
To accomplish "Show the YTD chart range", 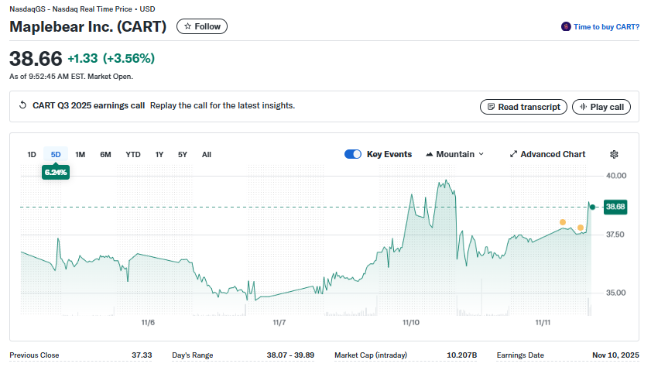I will click(133, 154).
